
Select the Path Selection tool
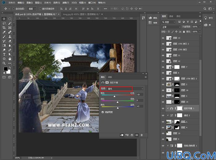pyautogui.click(x=10, y=54)
